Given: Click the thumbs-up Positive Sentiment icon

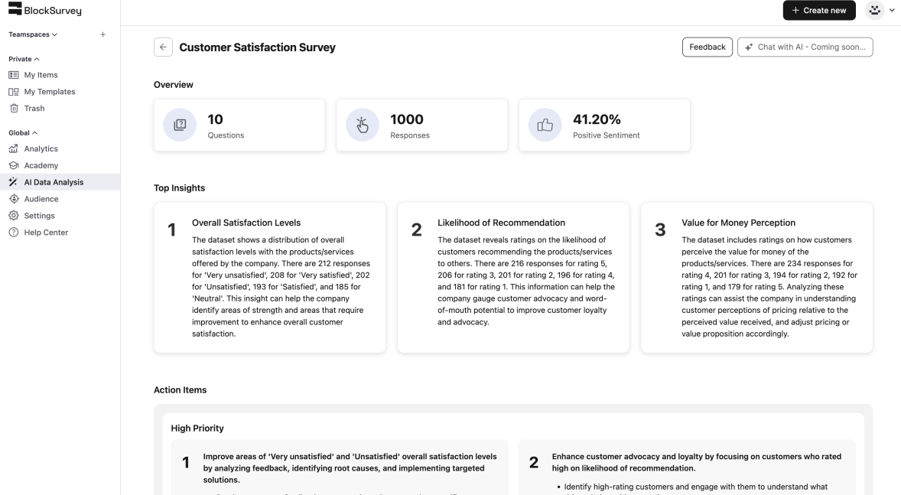Looking at the screenshot, I should [x=545, y=125].
